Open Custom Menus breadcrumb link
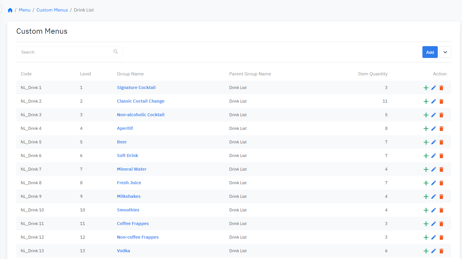The image size is (462, 259). 52,10
